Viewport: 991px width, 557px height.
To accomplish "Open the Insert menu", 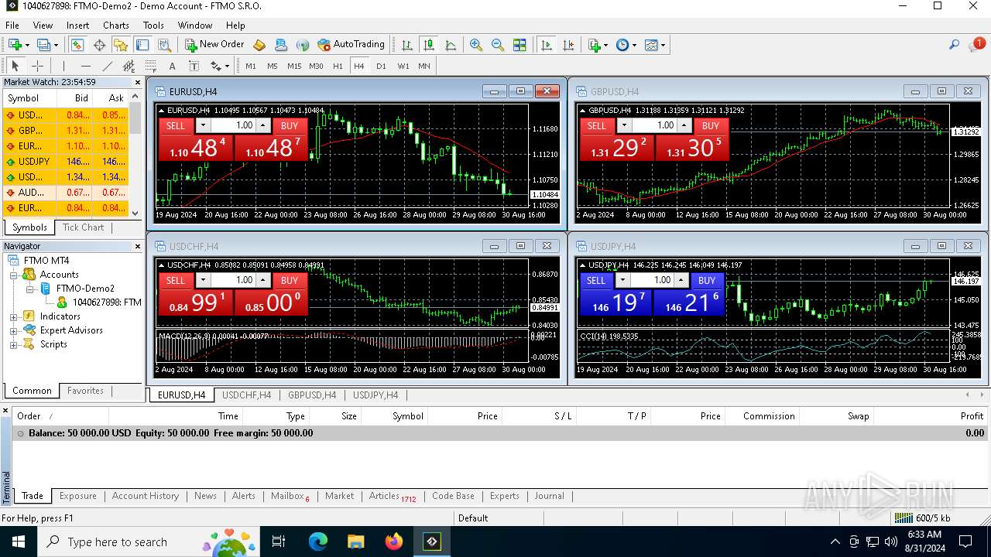I will point(77,26).
